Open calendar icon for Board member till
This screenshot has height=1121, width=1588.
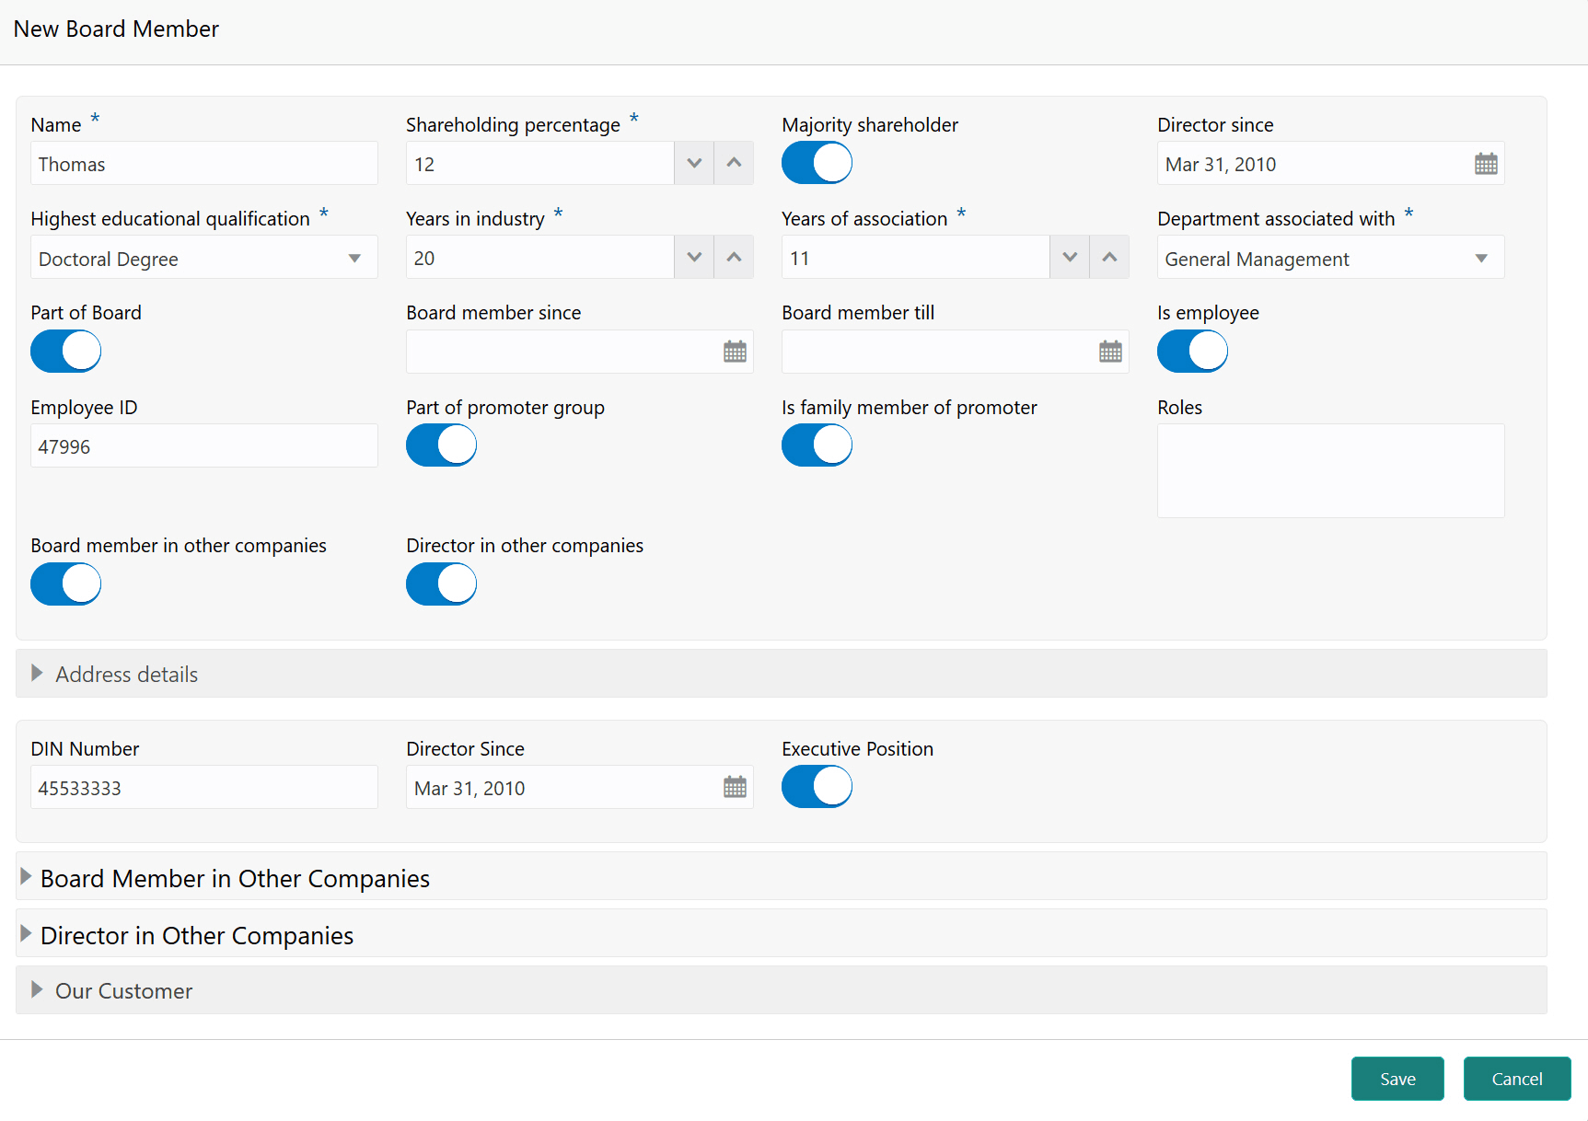tap(1110, 352)
